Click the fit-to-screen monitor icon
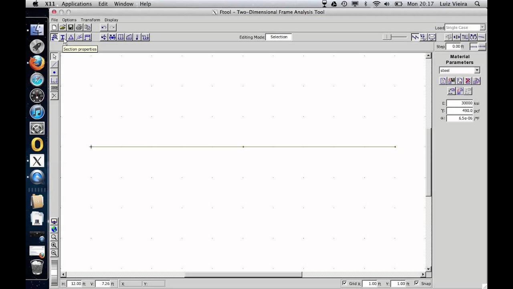The image size is (513, 289). tap(54, 221)
